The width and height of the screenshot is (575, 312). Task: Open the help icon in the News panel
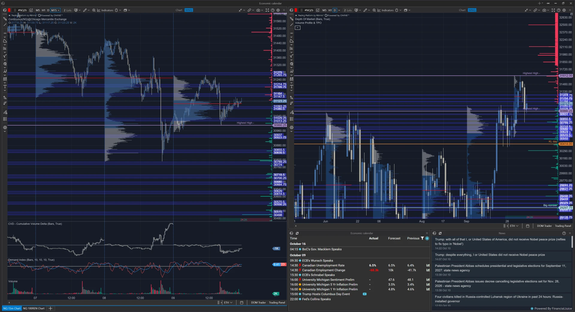(564, 233)
